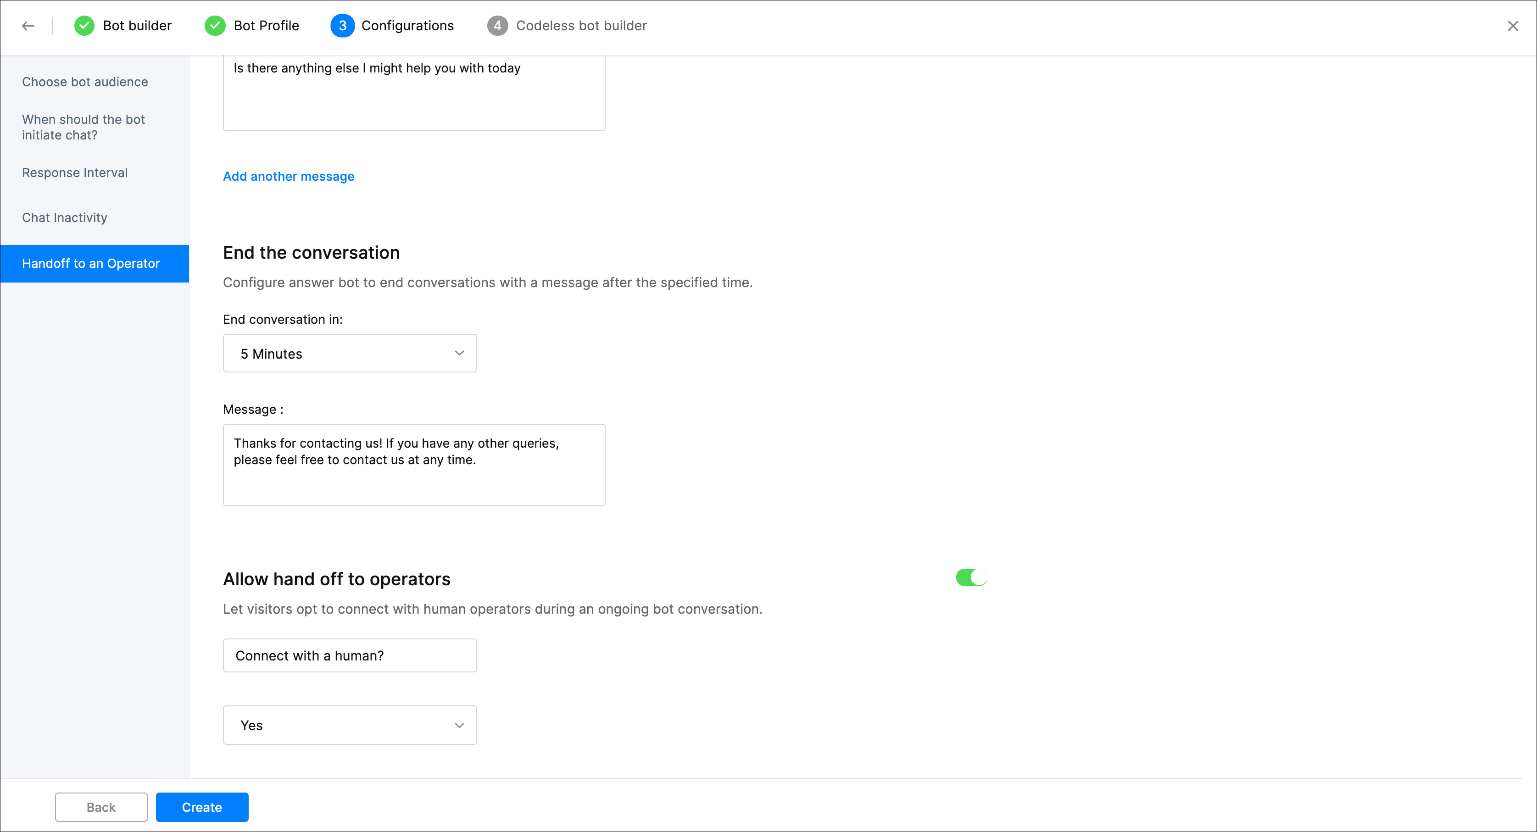The height and width of the screenshot is (832, 1537).
Task: Click 'Configure answer bot to end conversations' description
Action: click(x=488, y=283)
